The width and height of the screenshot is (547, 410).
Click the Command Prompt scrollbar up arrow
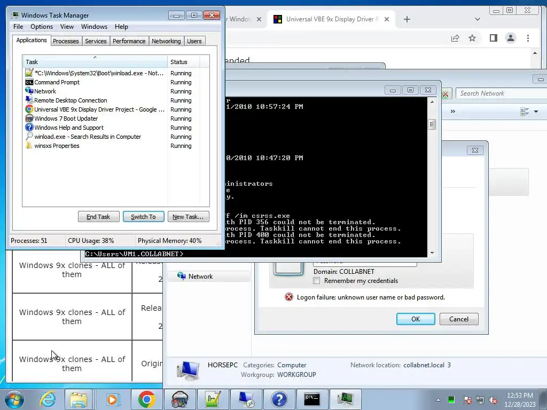click(432, 102)
